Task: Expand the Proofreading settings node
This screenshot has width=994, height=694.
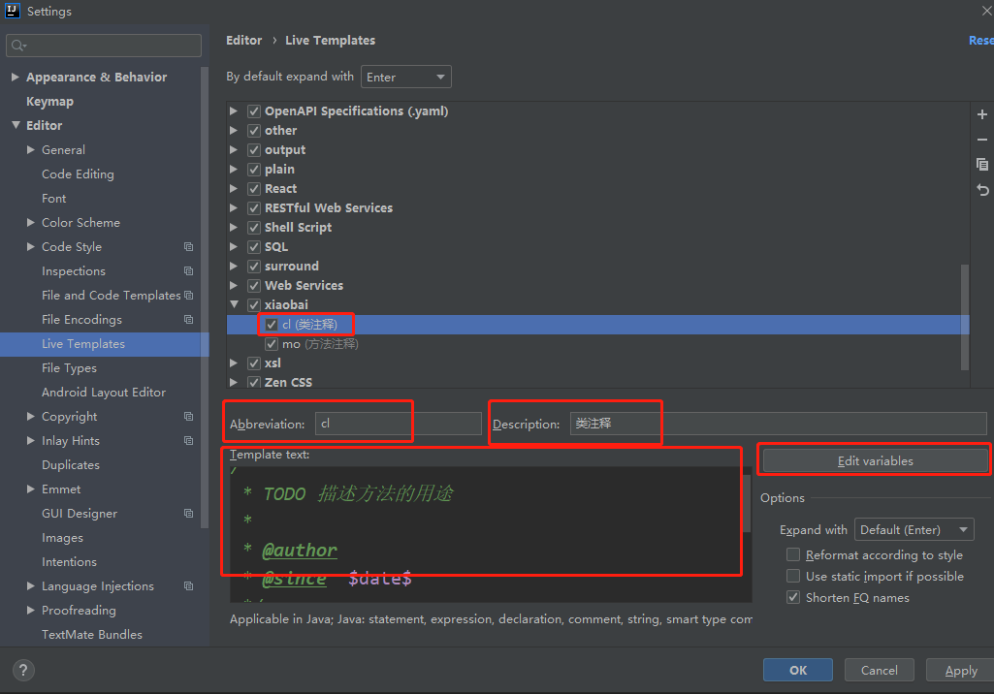Action: [x=30, y=611]
